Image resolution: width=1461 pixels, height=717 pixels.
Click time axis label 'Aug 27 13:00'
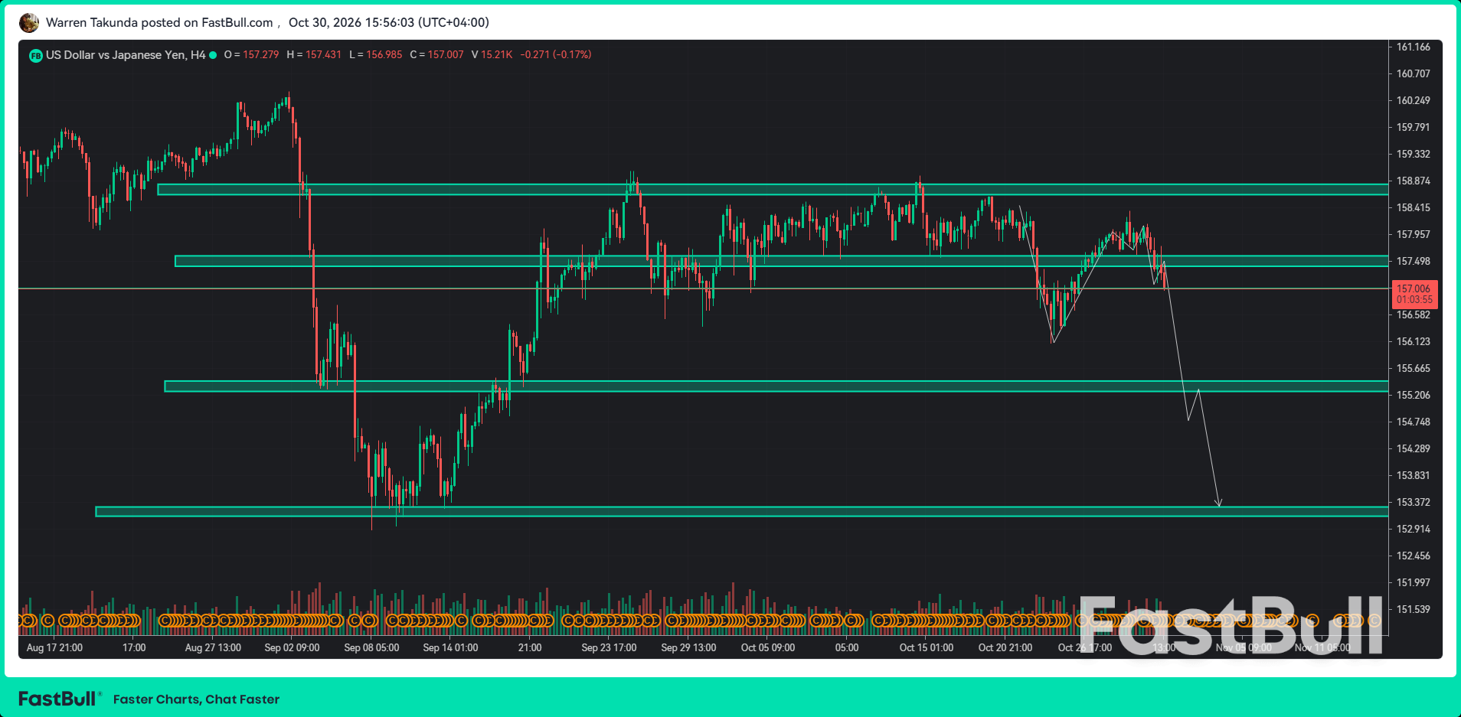click(213, 648)
